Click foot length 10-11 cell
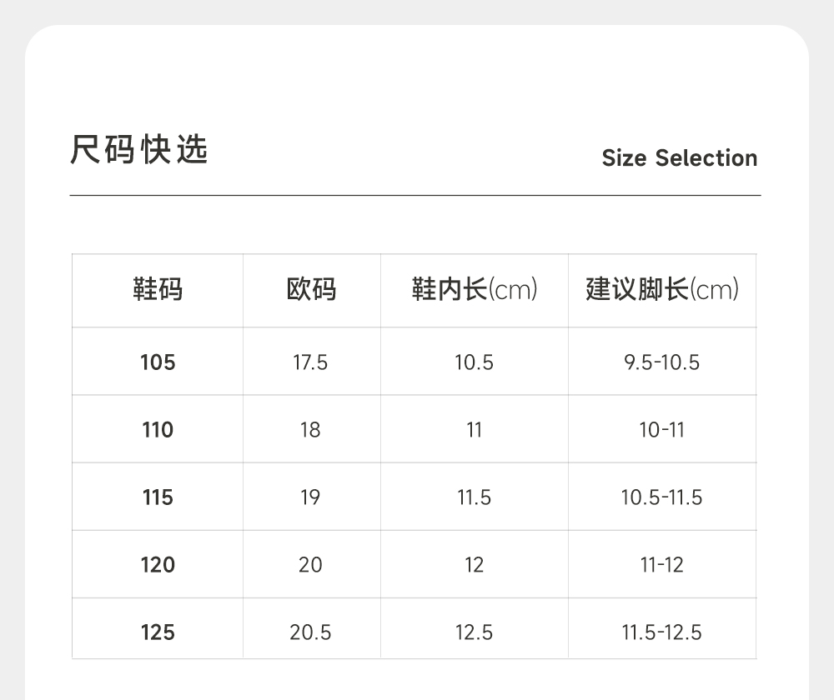The width and height of the screenshot is (834, 700). click(662, 430)
